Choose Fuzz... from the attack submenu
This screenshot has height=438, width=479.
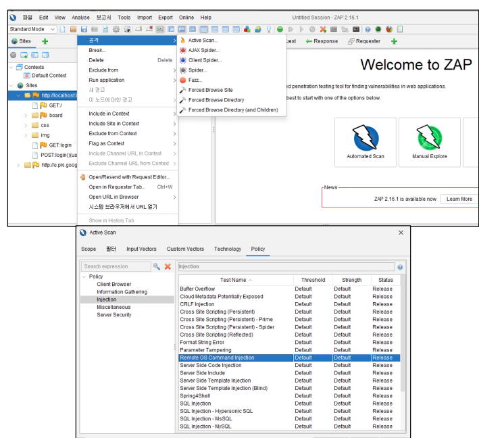(x=195, y=80)
